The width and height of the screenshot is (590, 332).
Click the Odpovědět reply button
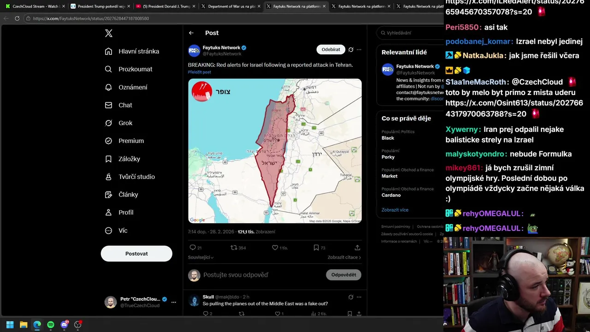[x=343, y=275]
